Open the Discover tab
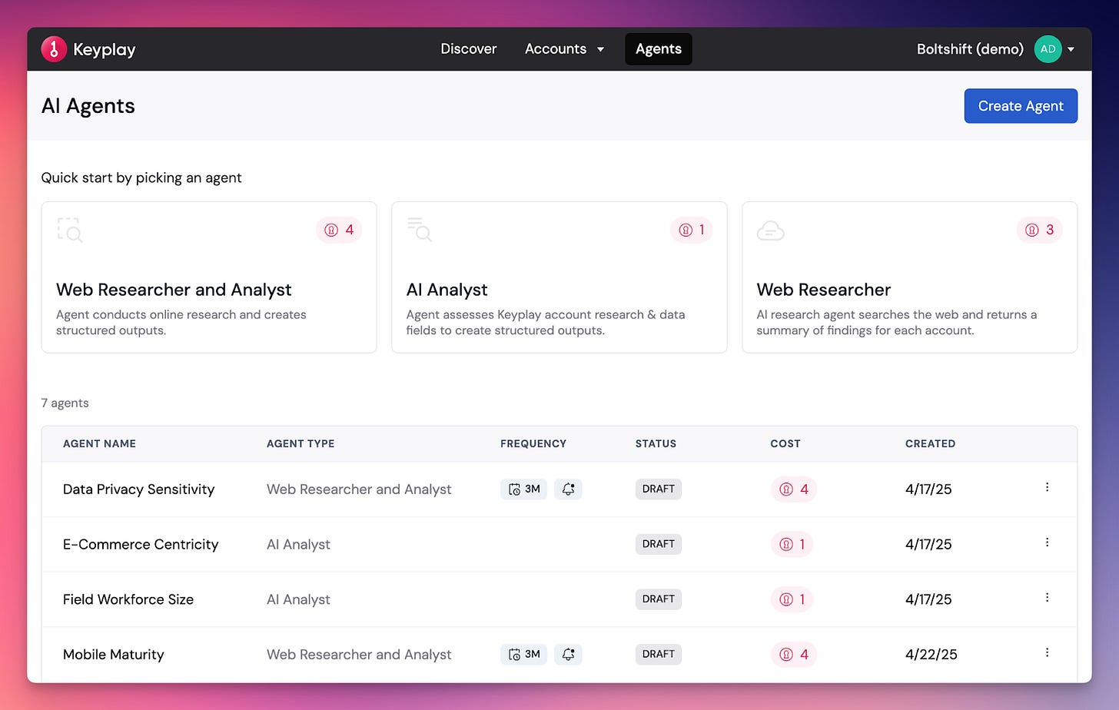 pos(469,49)
